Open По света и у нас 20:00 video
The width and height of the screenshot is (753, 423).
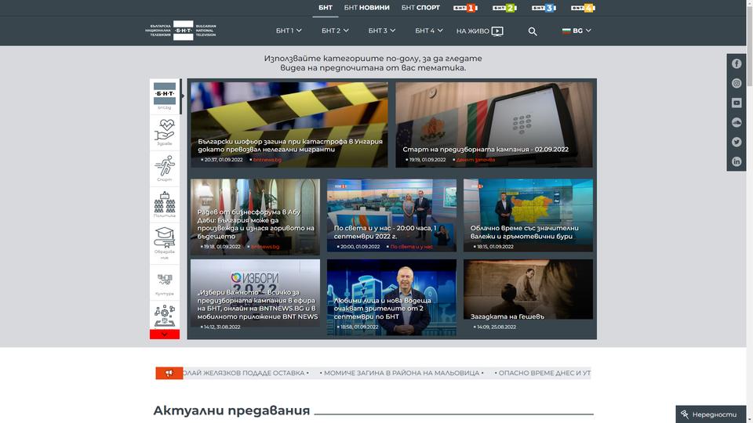(x=392, y=215)
